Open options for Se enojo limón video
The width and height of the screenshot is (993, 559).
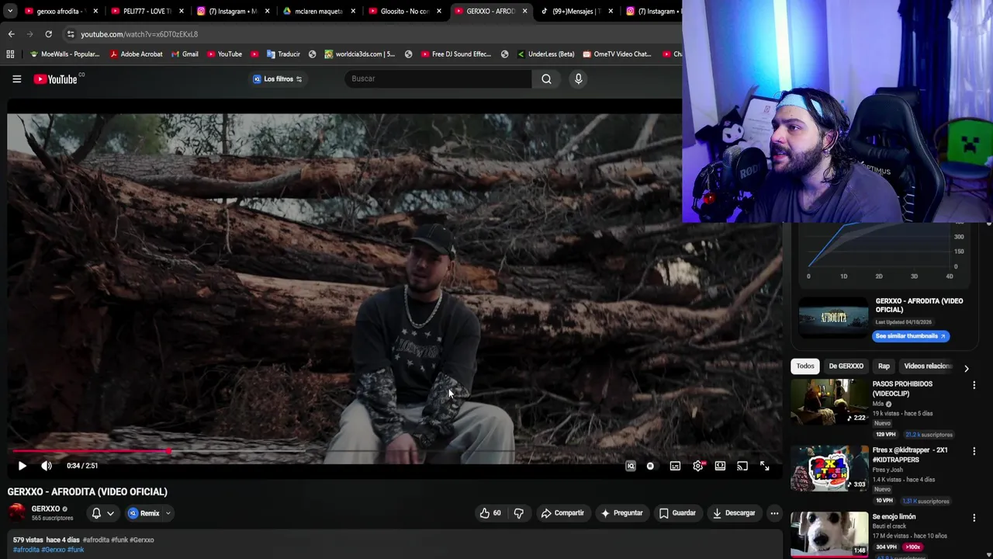pyautogui.click(x=974, y=518)
